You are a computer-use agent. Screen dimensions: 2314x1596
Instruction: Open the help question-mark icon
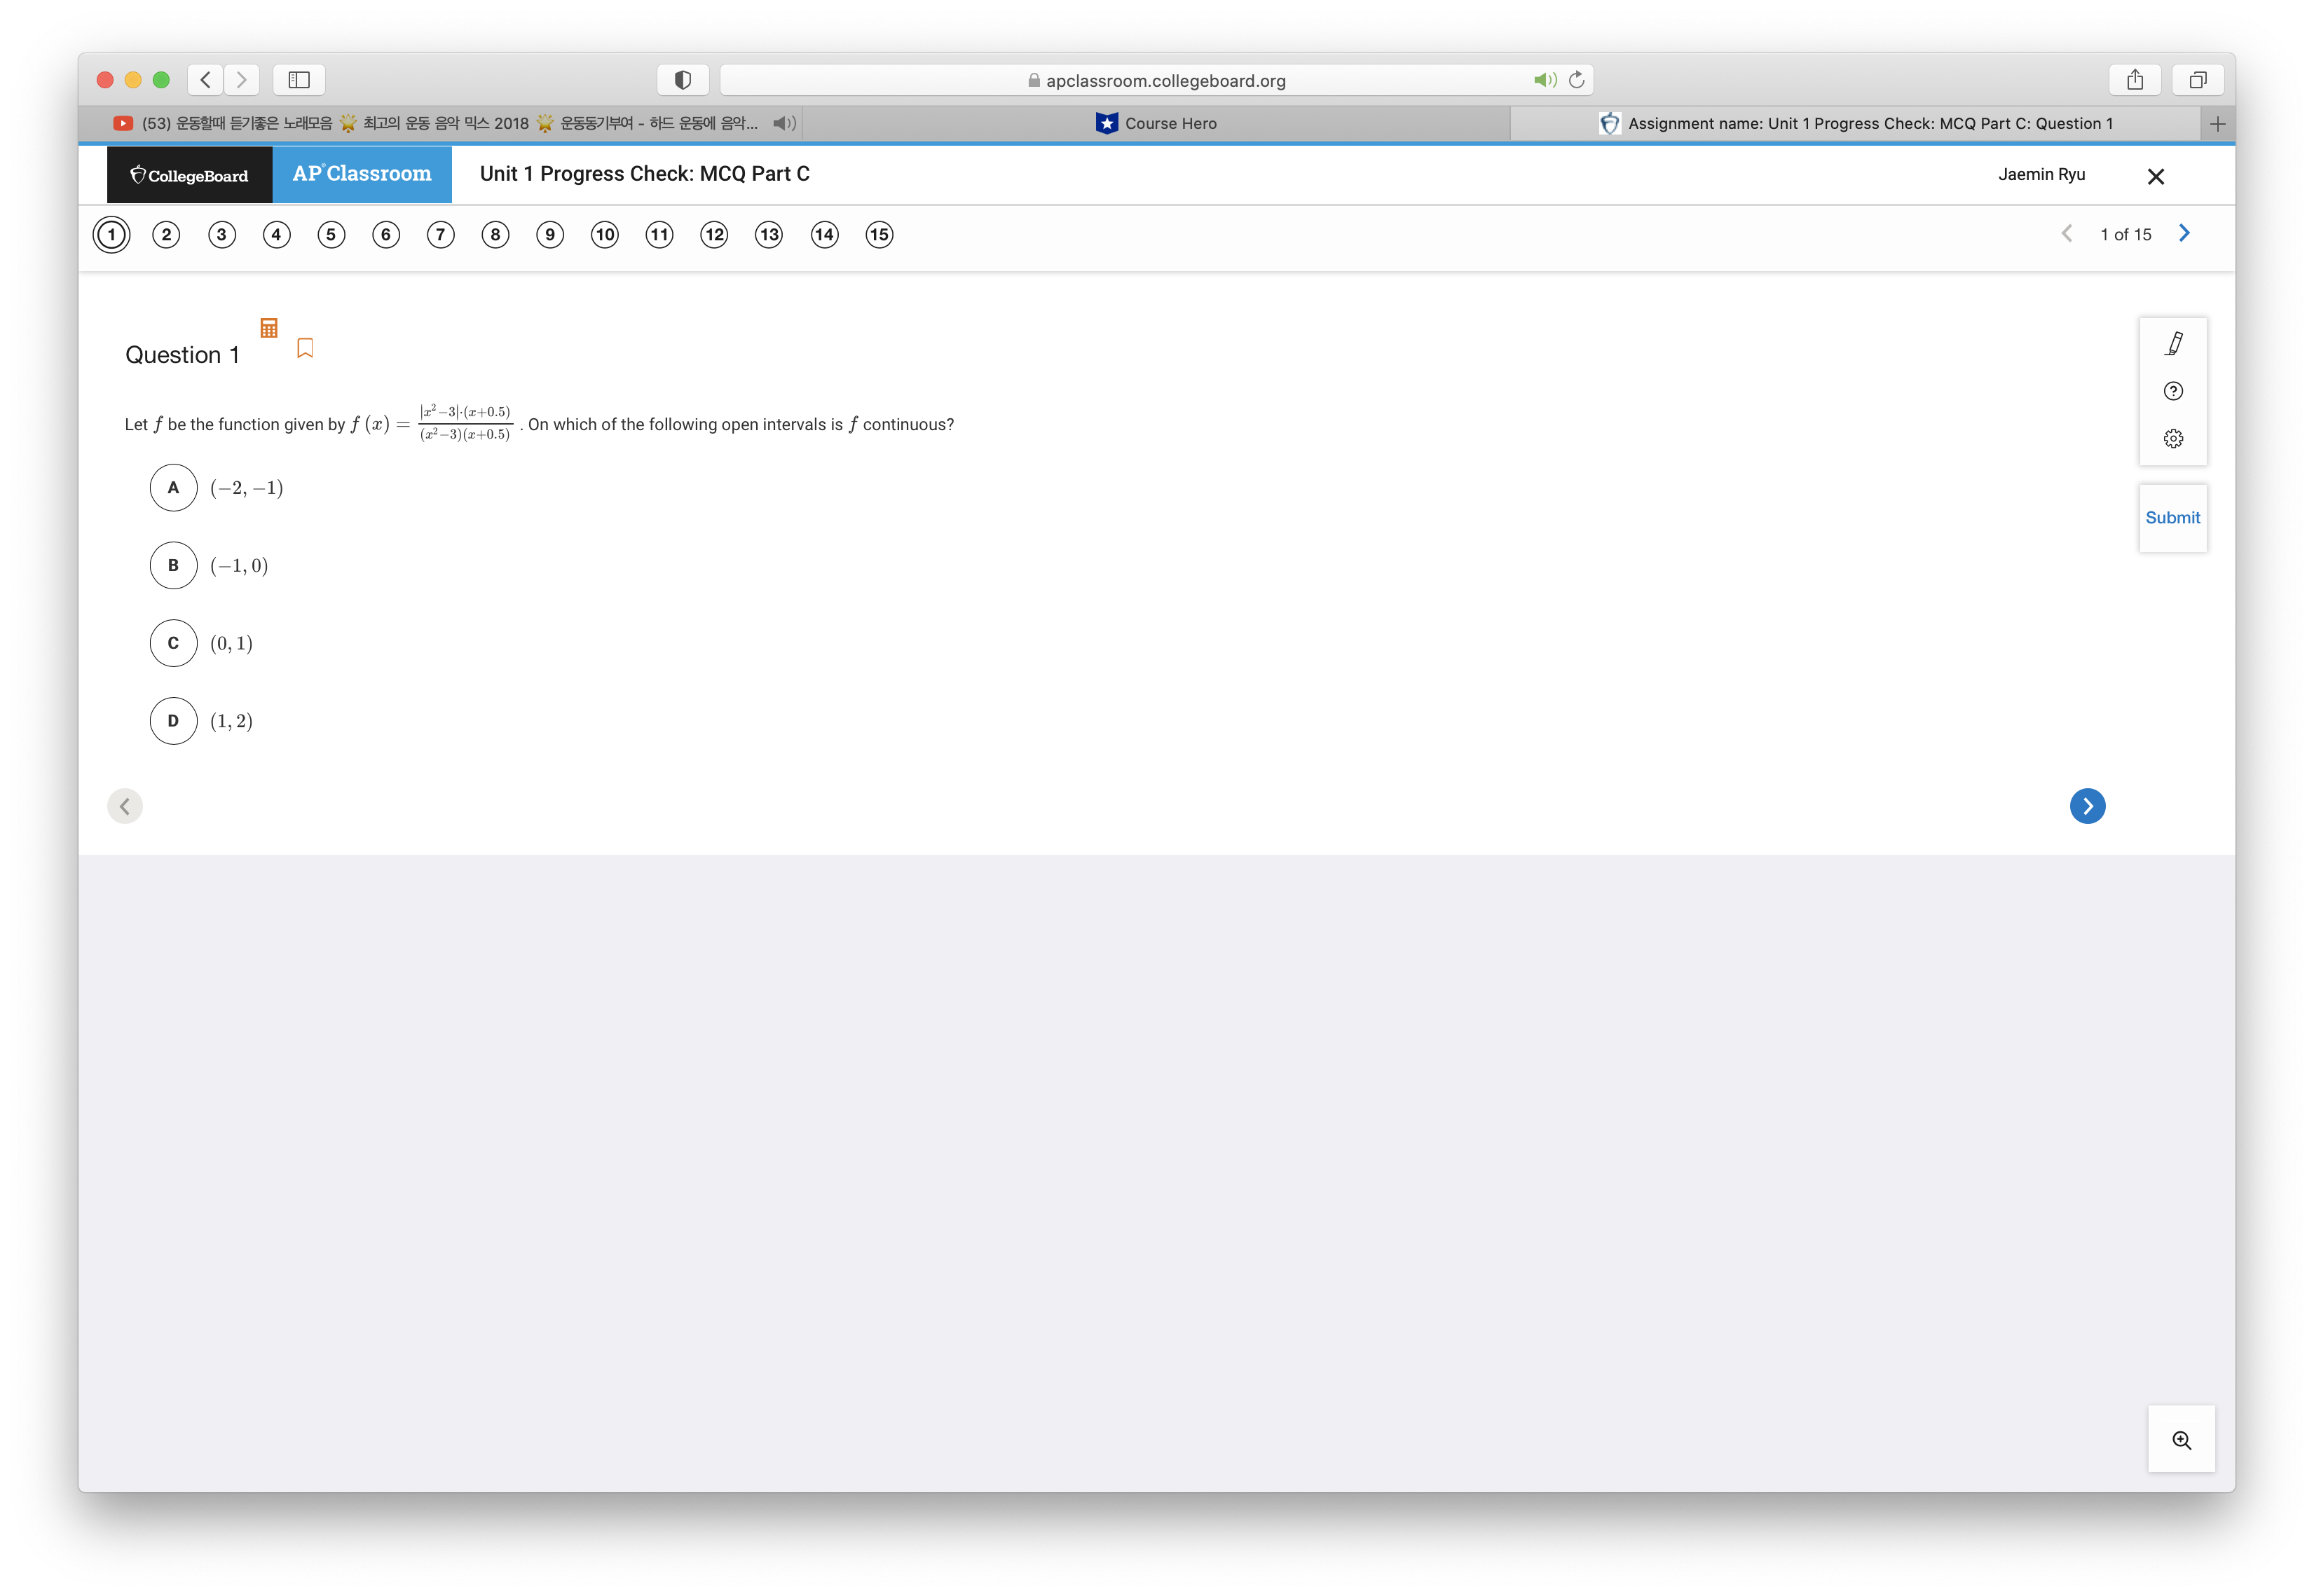pyautogui.click(x=2173, y=391)
